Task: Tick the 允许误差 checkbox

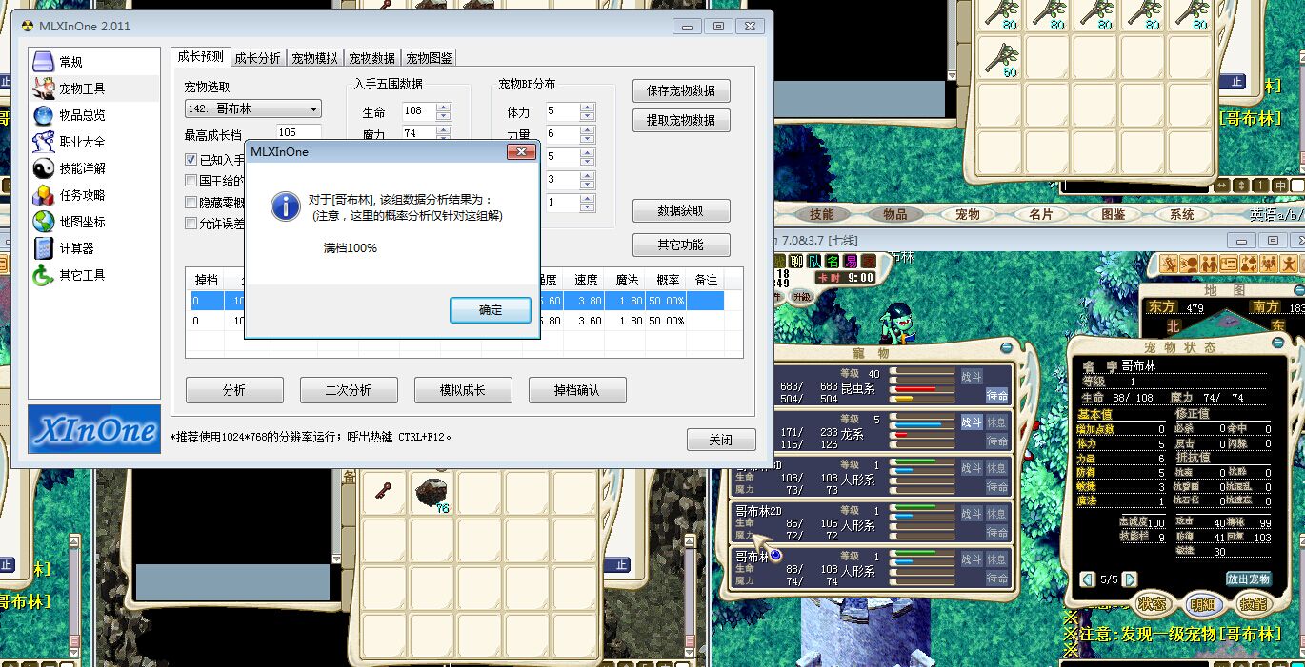Action: 191,224
